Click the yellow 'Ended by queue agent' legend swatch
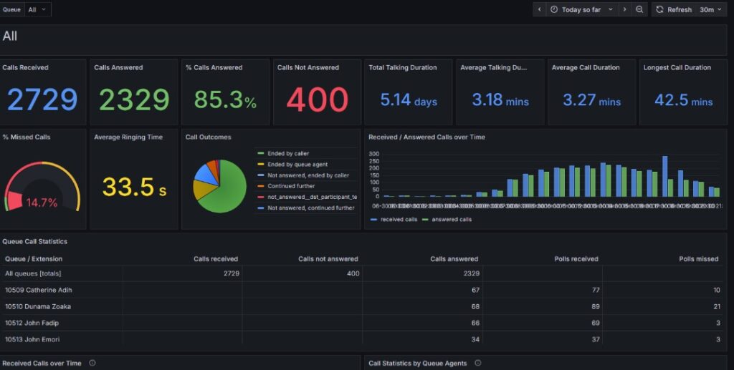Viewport: 734px width, 370px height. tap(261, 164)
